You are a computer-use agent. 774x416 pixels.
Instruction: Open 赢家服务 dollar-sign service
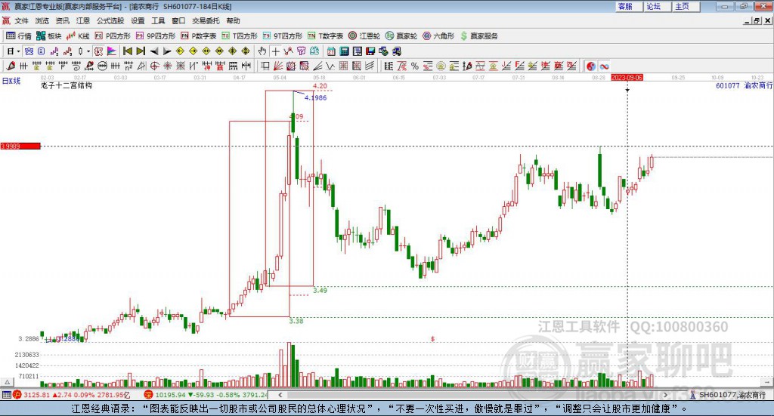[479, 36]
